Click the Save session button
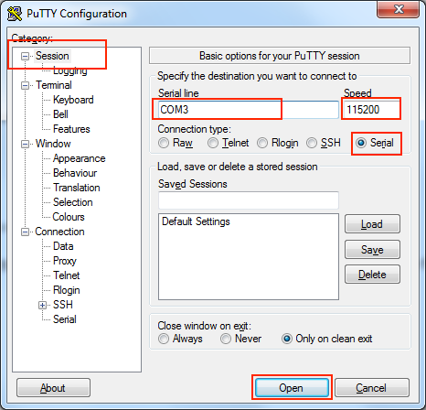Image resolution: width=426 pixels, height=410 pixels. point(372,250)
